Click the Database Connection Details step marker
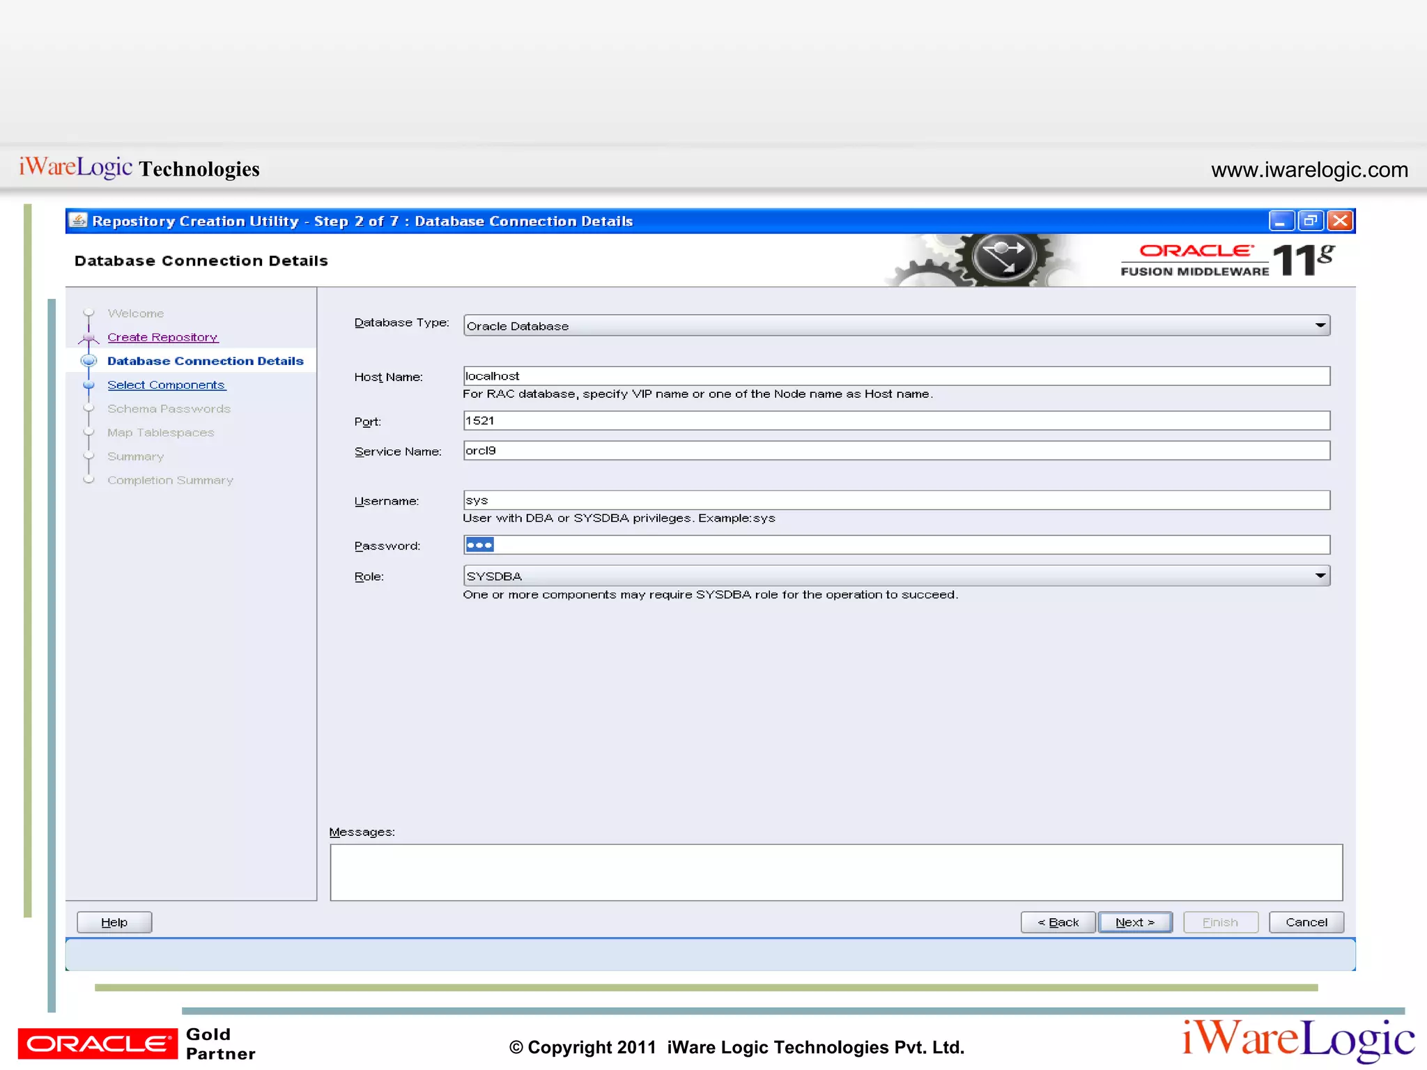 click(88, 361)
